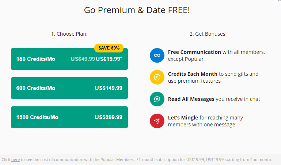281x165 pixels.
Task: Click the crossed-out US$49.99 price
Action: (83, 59)
